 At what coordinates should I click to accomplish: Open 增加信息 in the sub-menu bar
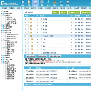pyautogui.click(x=5, y=8)
